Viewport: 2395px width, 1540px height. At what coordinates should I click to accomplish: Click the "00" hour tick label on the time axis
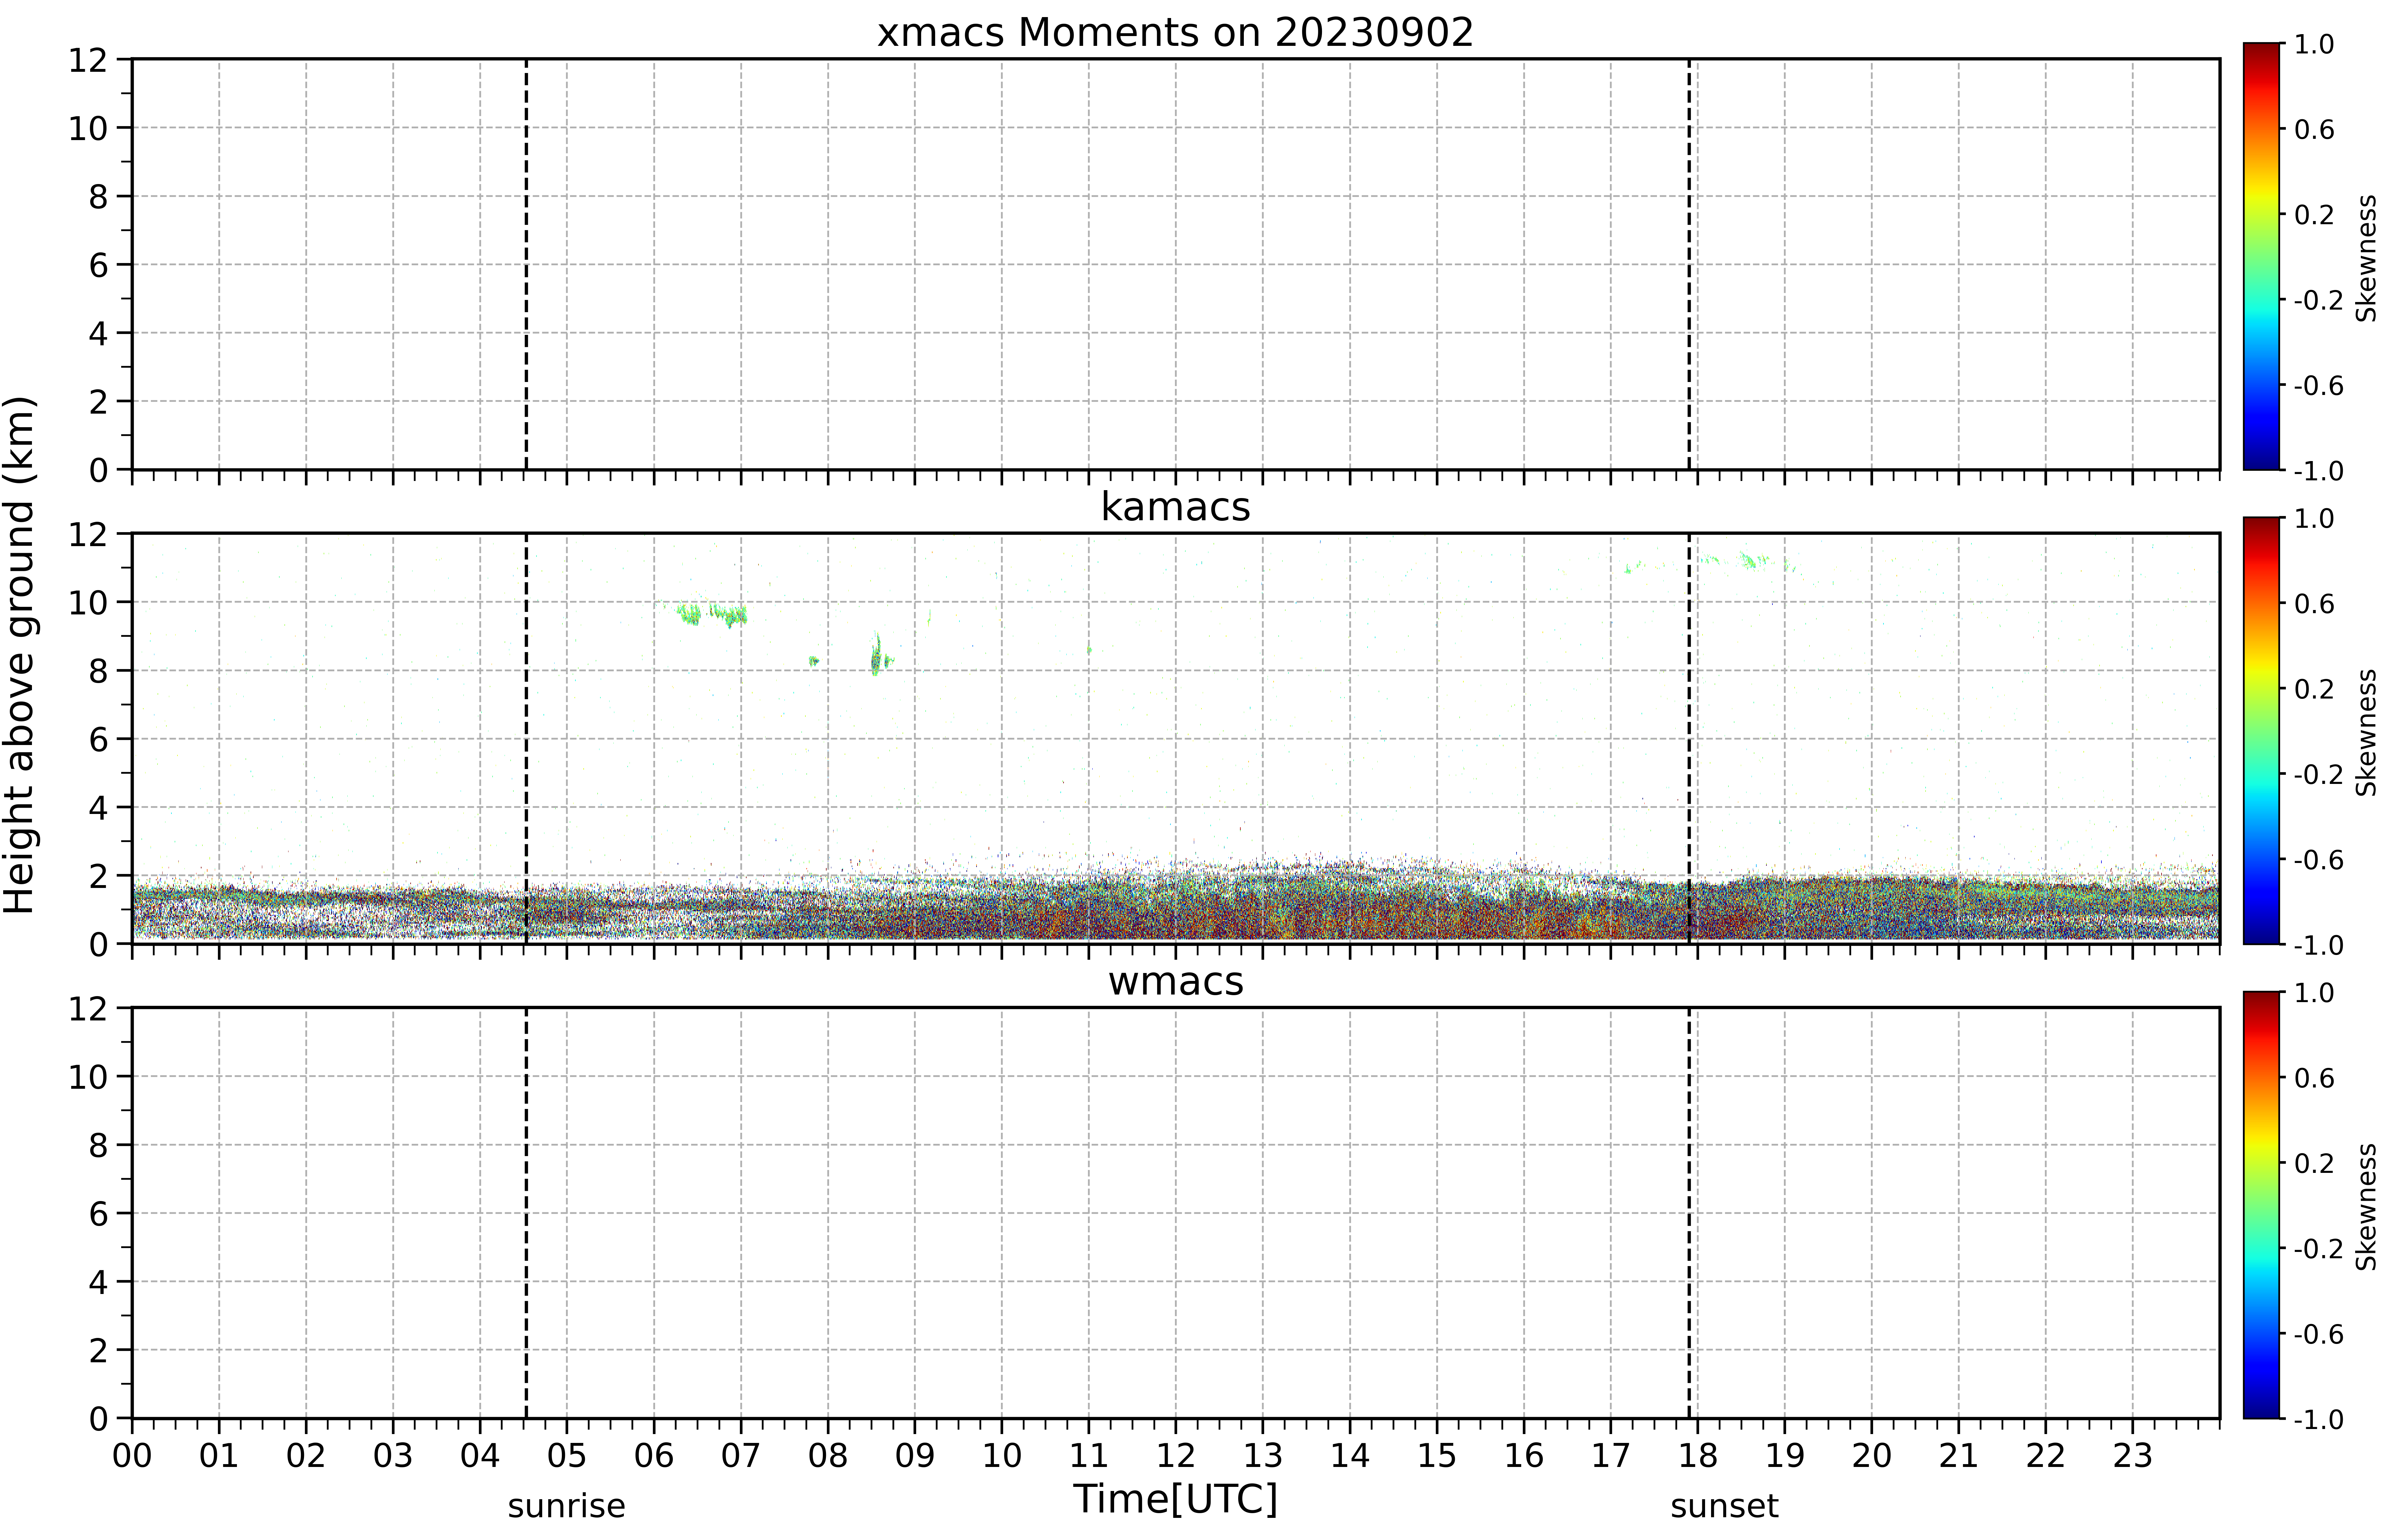(132, 1456)
